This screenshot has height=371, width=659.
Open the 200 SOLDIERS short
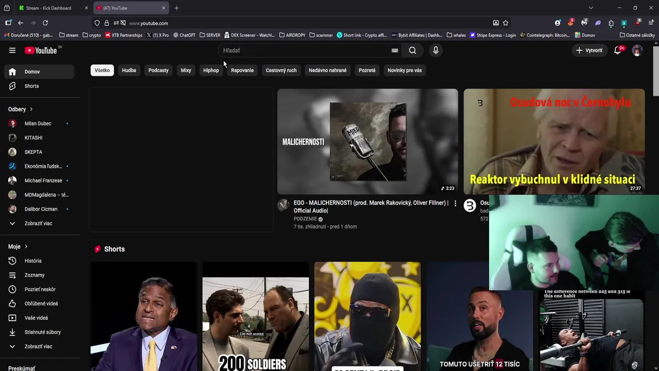[x=256, y=316]
